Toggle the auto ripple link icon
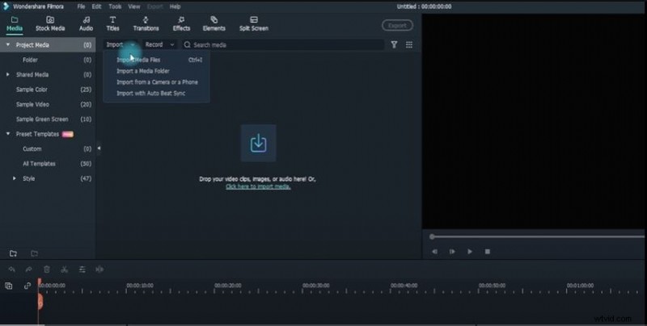The image size is (647, 326). click(x=27, y=286)
